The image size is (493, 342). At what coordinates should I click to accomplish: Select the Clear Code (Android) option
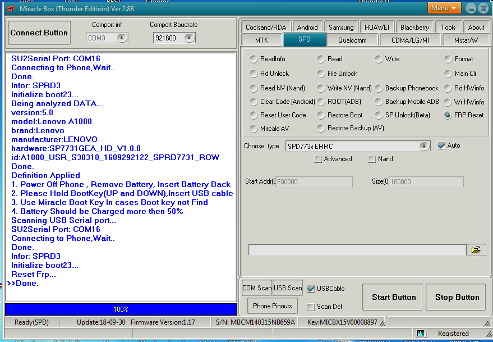pos(253,102)
